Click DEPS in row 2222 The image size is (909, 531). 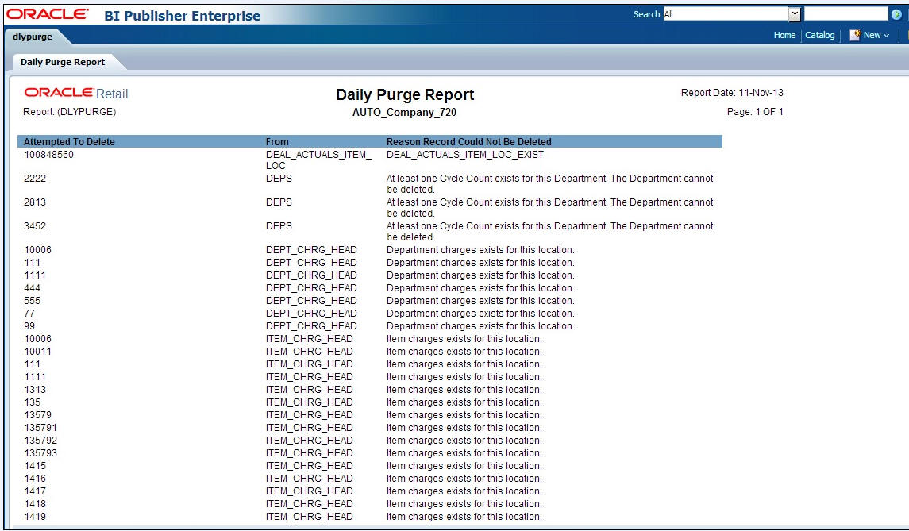[x=279, y=179]
